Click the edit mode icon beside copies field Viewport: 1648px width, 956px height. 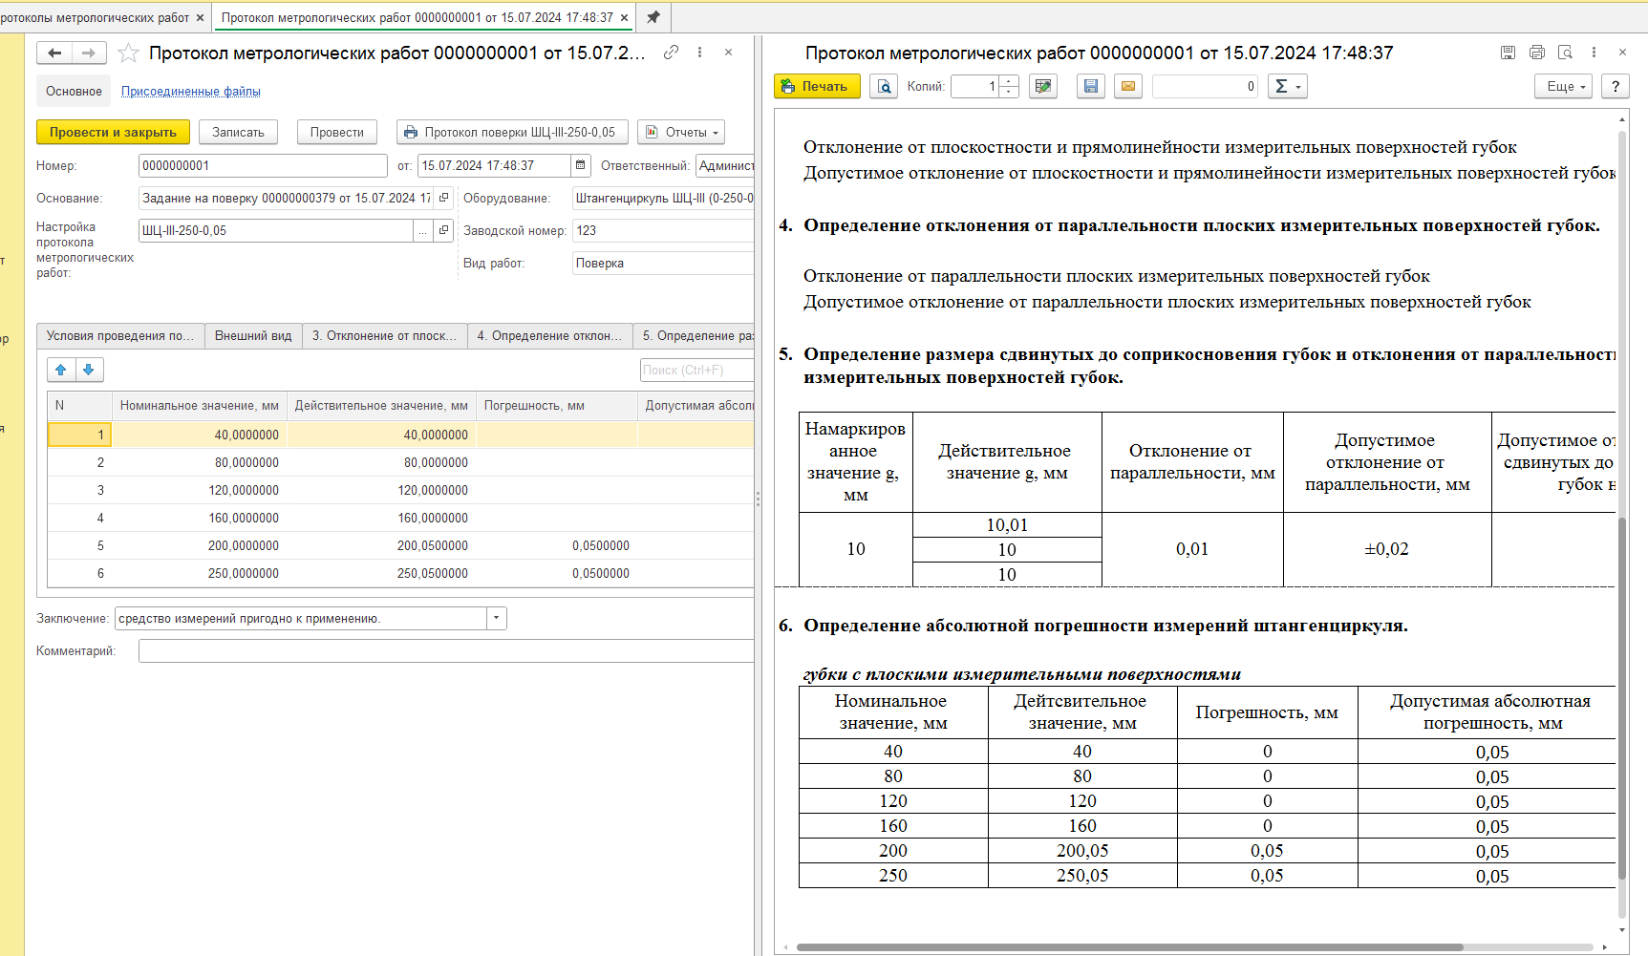(x=1043, y=87)
